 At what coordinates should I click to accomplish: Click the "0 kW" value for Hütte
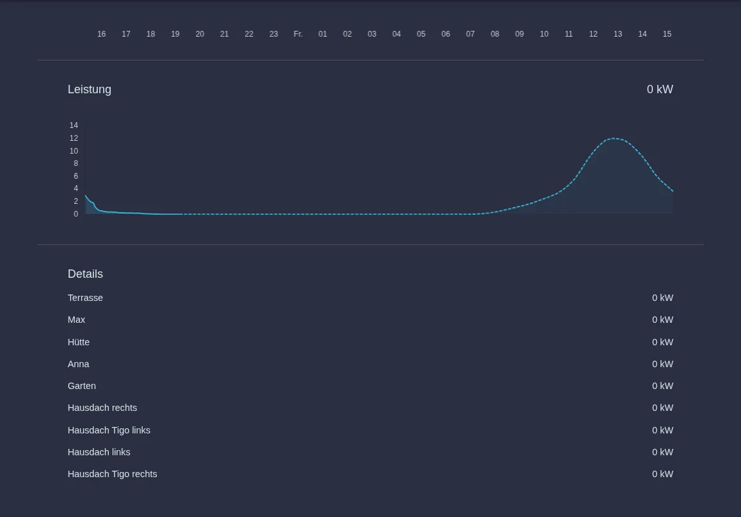pos(663,342)
